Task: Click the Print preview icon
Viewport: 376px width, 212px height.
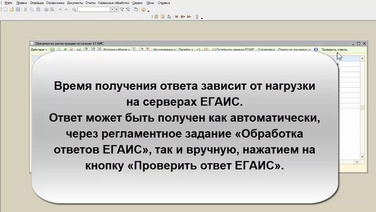Action: click(x=52, y=9)
